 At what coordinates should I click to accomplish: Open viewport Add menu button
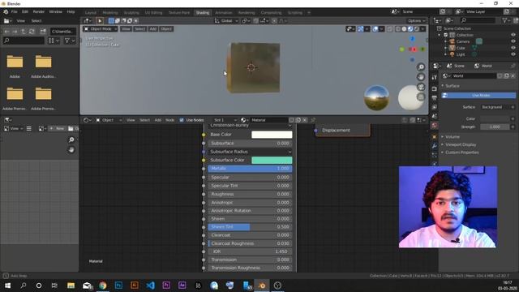(x=152, y=29)
